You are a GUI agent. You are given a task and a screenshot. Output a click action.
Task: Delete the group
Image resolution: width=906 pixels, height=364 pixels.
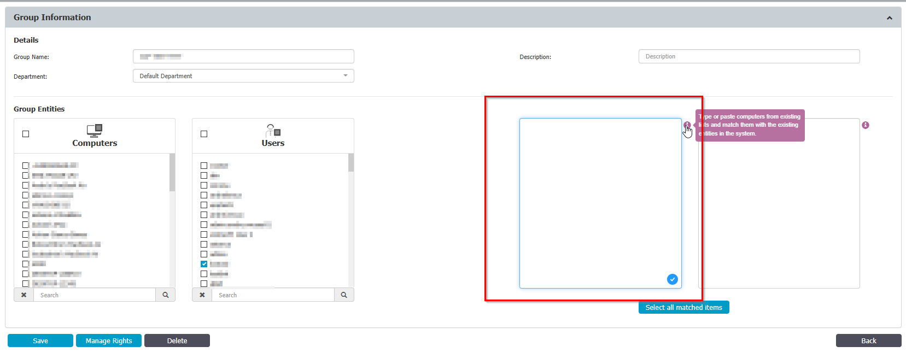point(177,340)
